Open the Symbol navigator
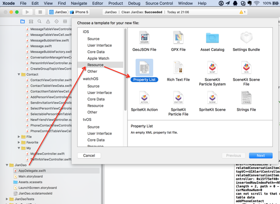 pyautogui.click(x=31, y=21)
